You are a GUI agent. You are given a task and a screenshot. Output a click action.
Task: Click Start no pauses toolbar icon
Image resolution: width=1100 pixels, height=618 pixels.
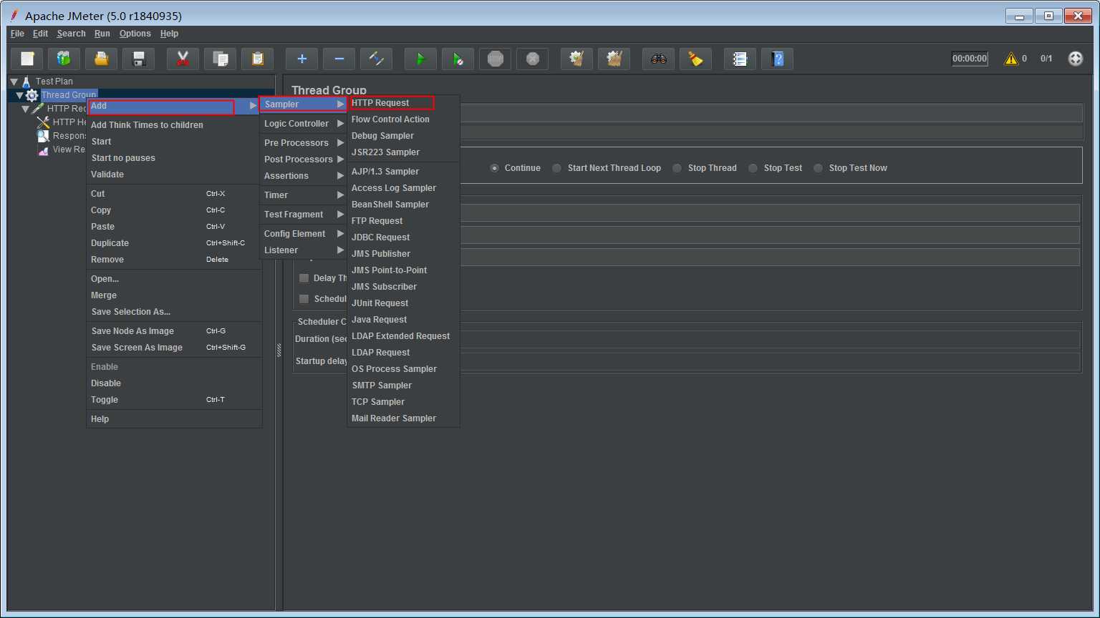[458, 59]
